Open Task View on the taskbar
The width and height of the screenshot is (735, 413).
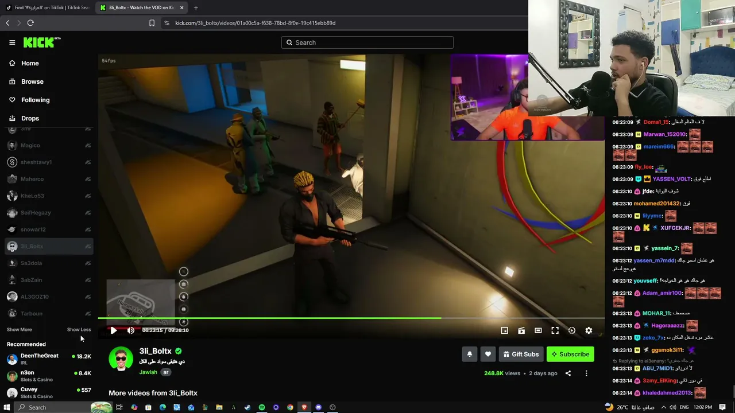[119, 407]
